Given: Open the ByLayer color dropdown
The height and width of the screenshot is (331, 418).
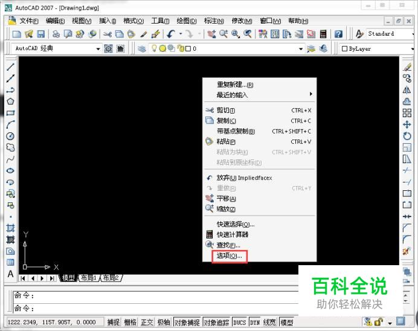Looking at the screenshot, I should coord(411,49).
